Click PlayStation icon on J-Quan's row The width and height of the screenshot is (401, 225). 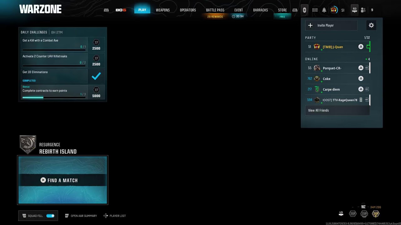[x=361, y=47]
